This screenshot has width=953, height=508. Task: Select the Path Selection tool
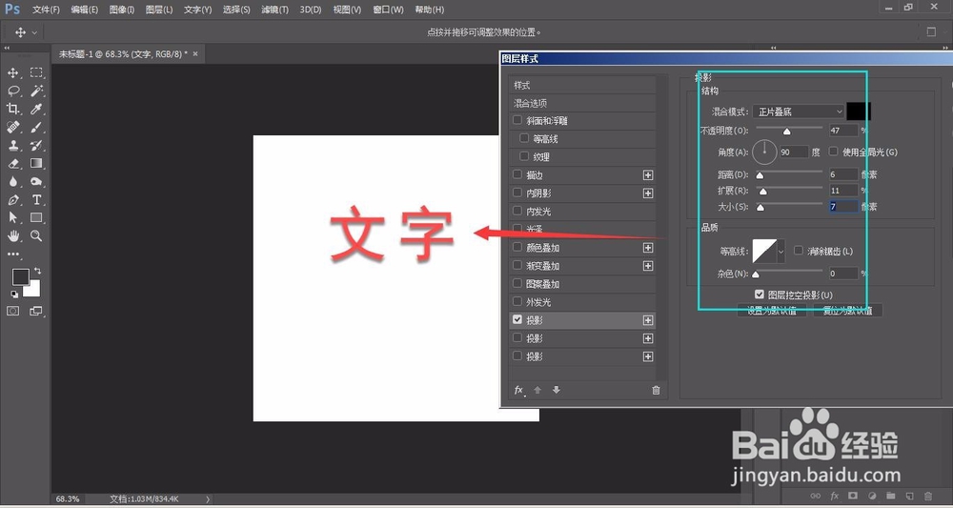12,217
